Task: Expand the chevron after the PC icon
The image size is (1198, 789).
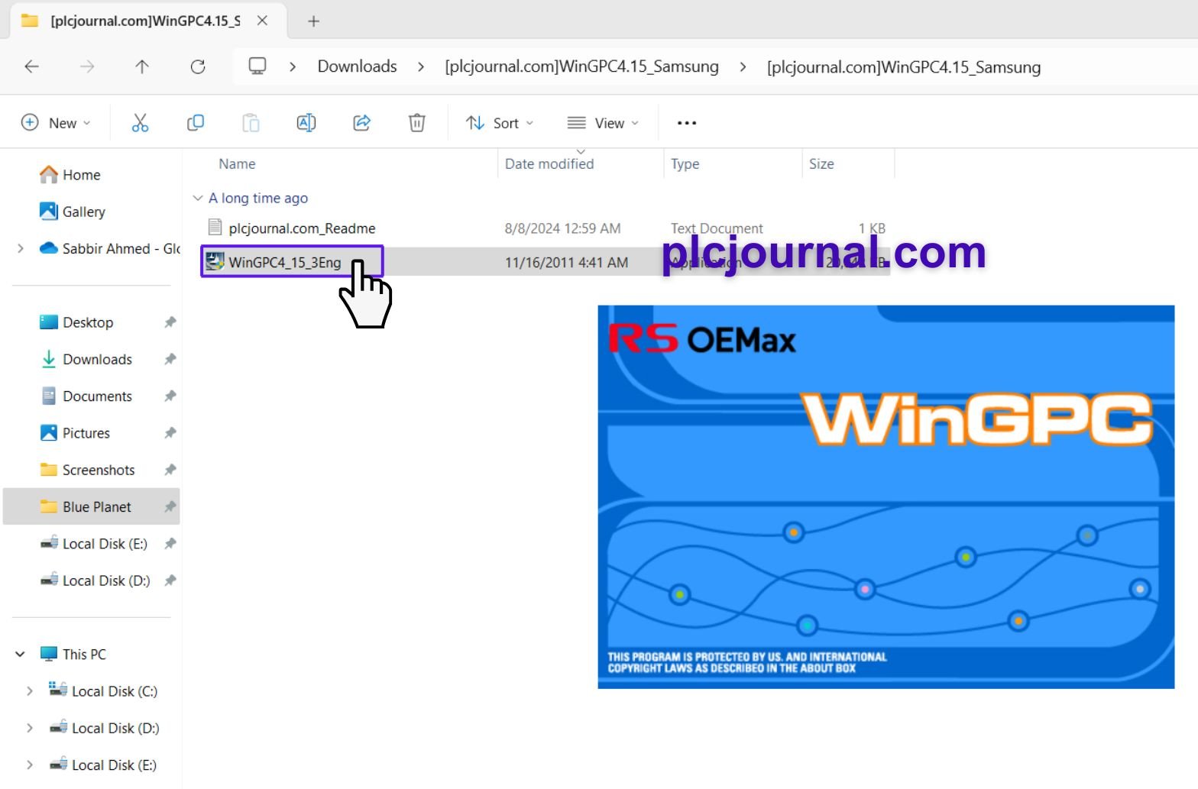Action: tap(293, 67)
